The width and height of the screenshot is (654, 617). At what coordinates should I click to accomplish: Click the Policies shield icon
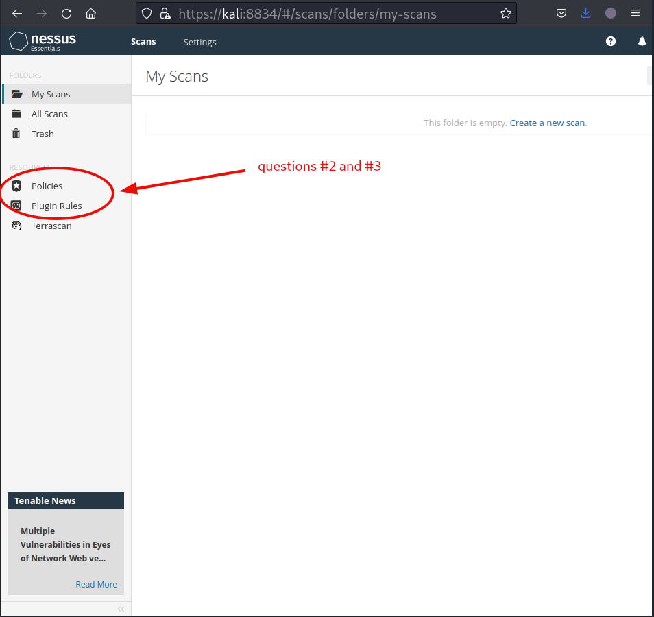17,186
